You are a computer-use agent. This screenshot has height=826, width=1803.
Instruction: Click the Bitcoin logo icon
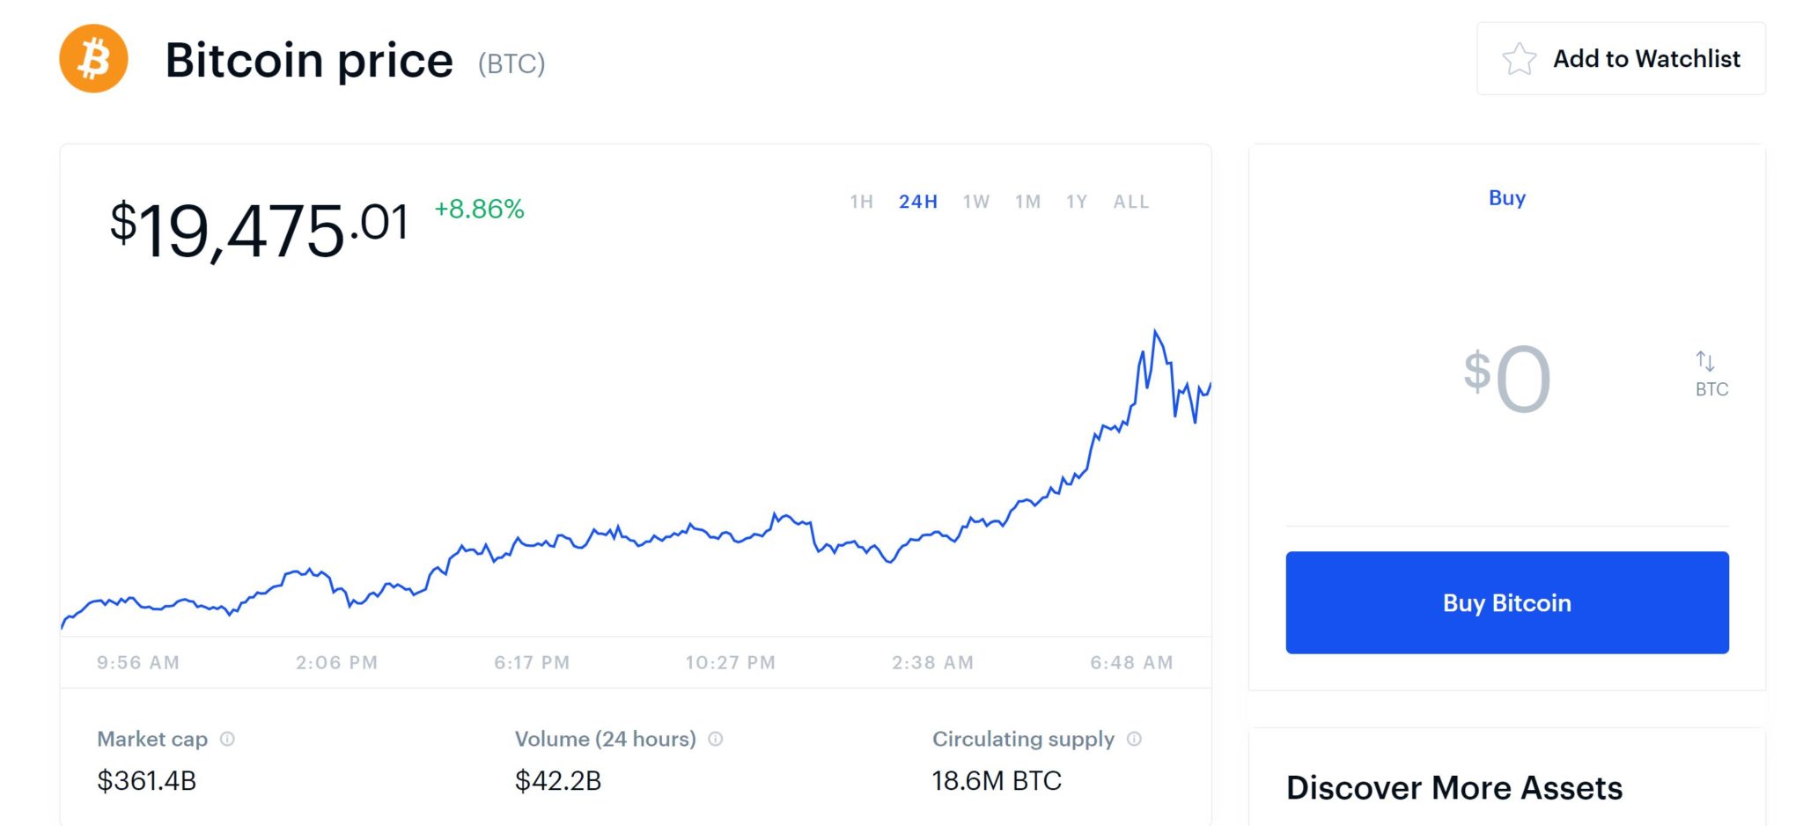pyautogui.click(x=93, y=58)
